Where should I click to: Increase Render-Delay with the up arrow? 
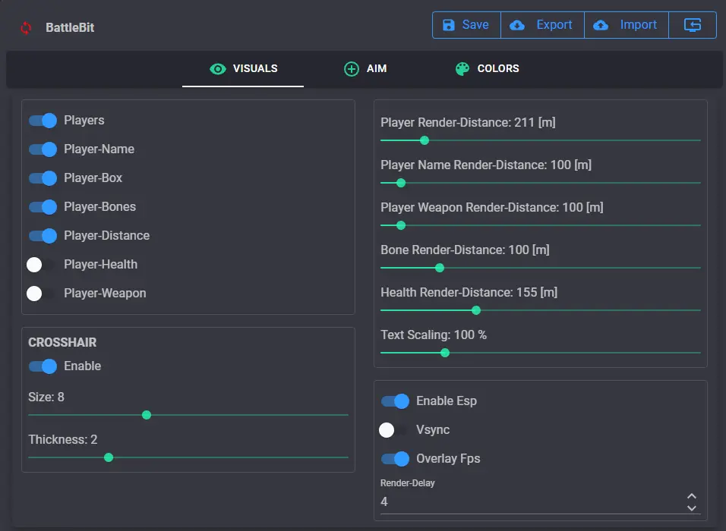coord(691,495)
